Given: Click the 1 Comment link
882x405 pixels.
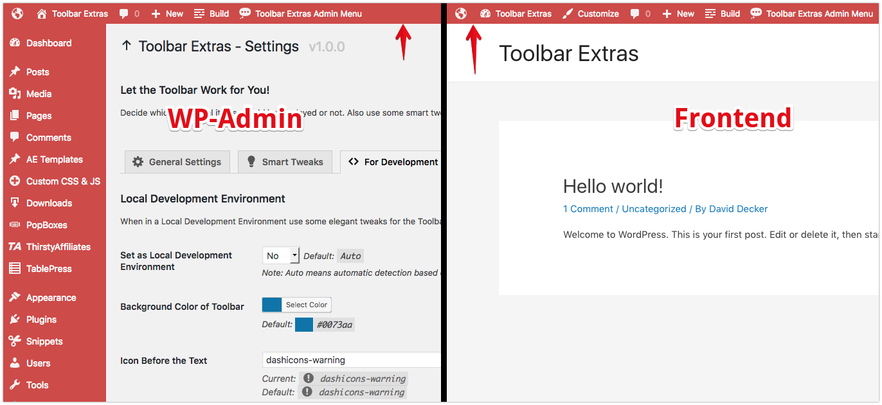Looking at the screenshot, I should pyautogui.click(x=588, y=209).
